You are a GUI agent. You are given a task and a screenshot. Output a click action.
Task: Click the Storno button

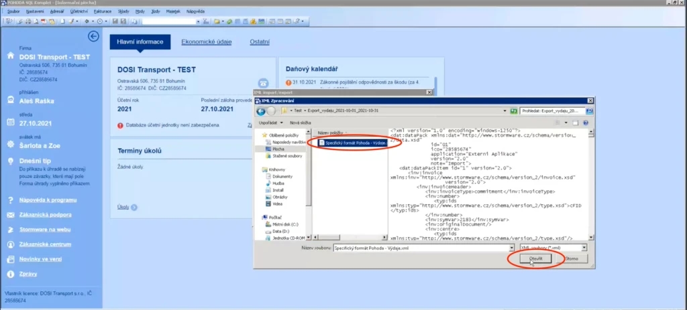coord(572,259)
